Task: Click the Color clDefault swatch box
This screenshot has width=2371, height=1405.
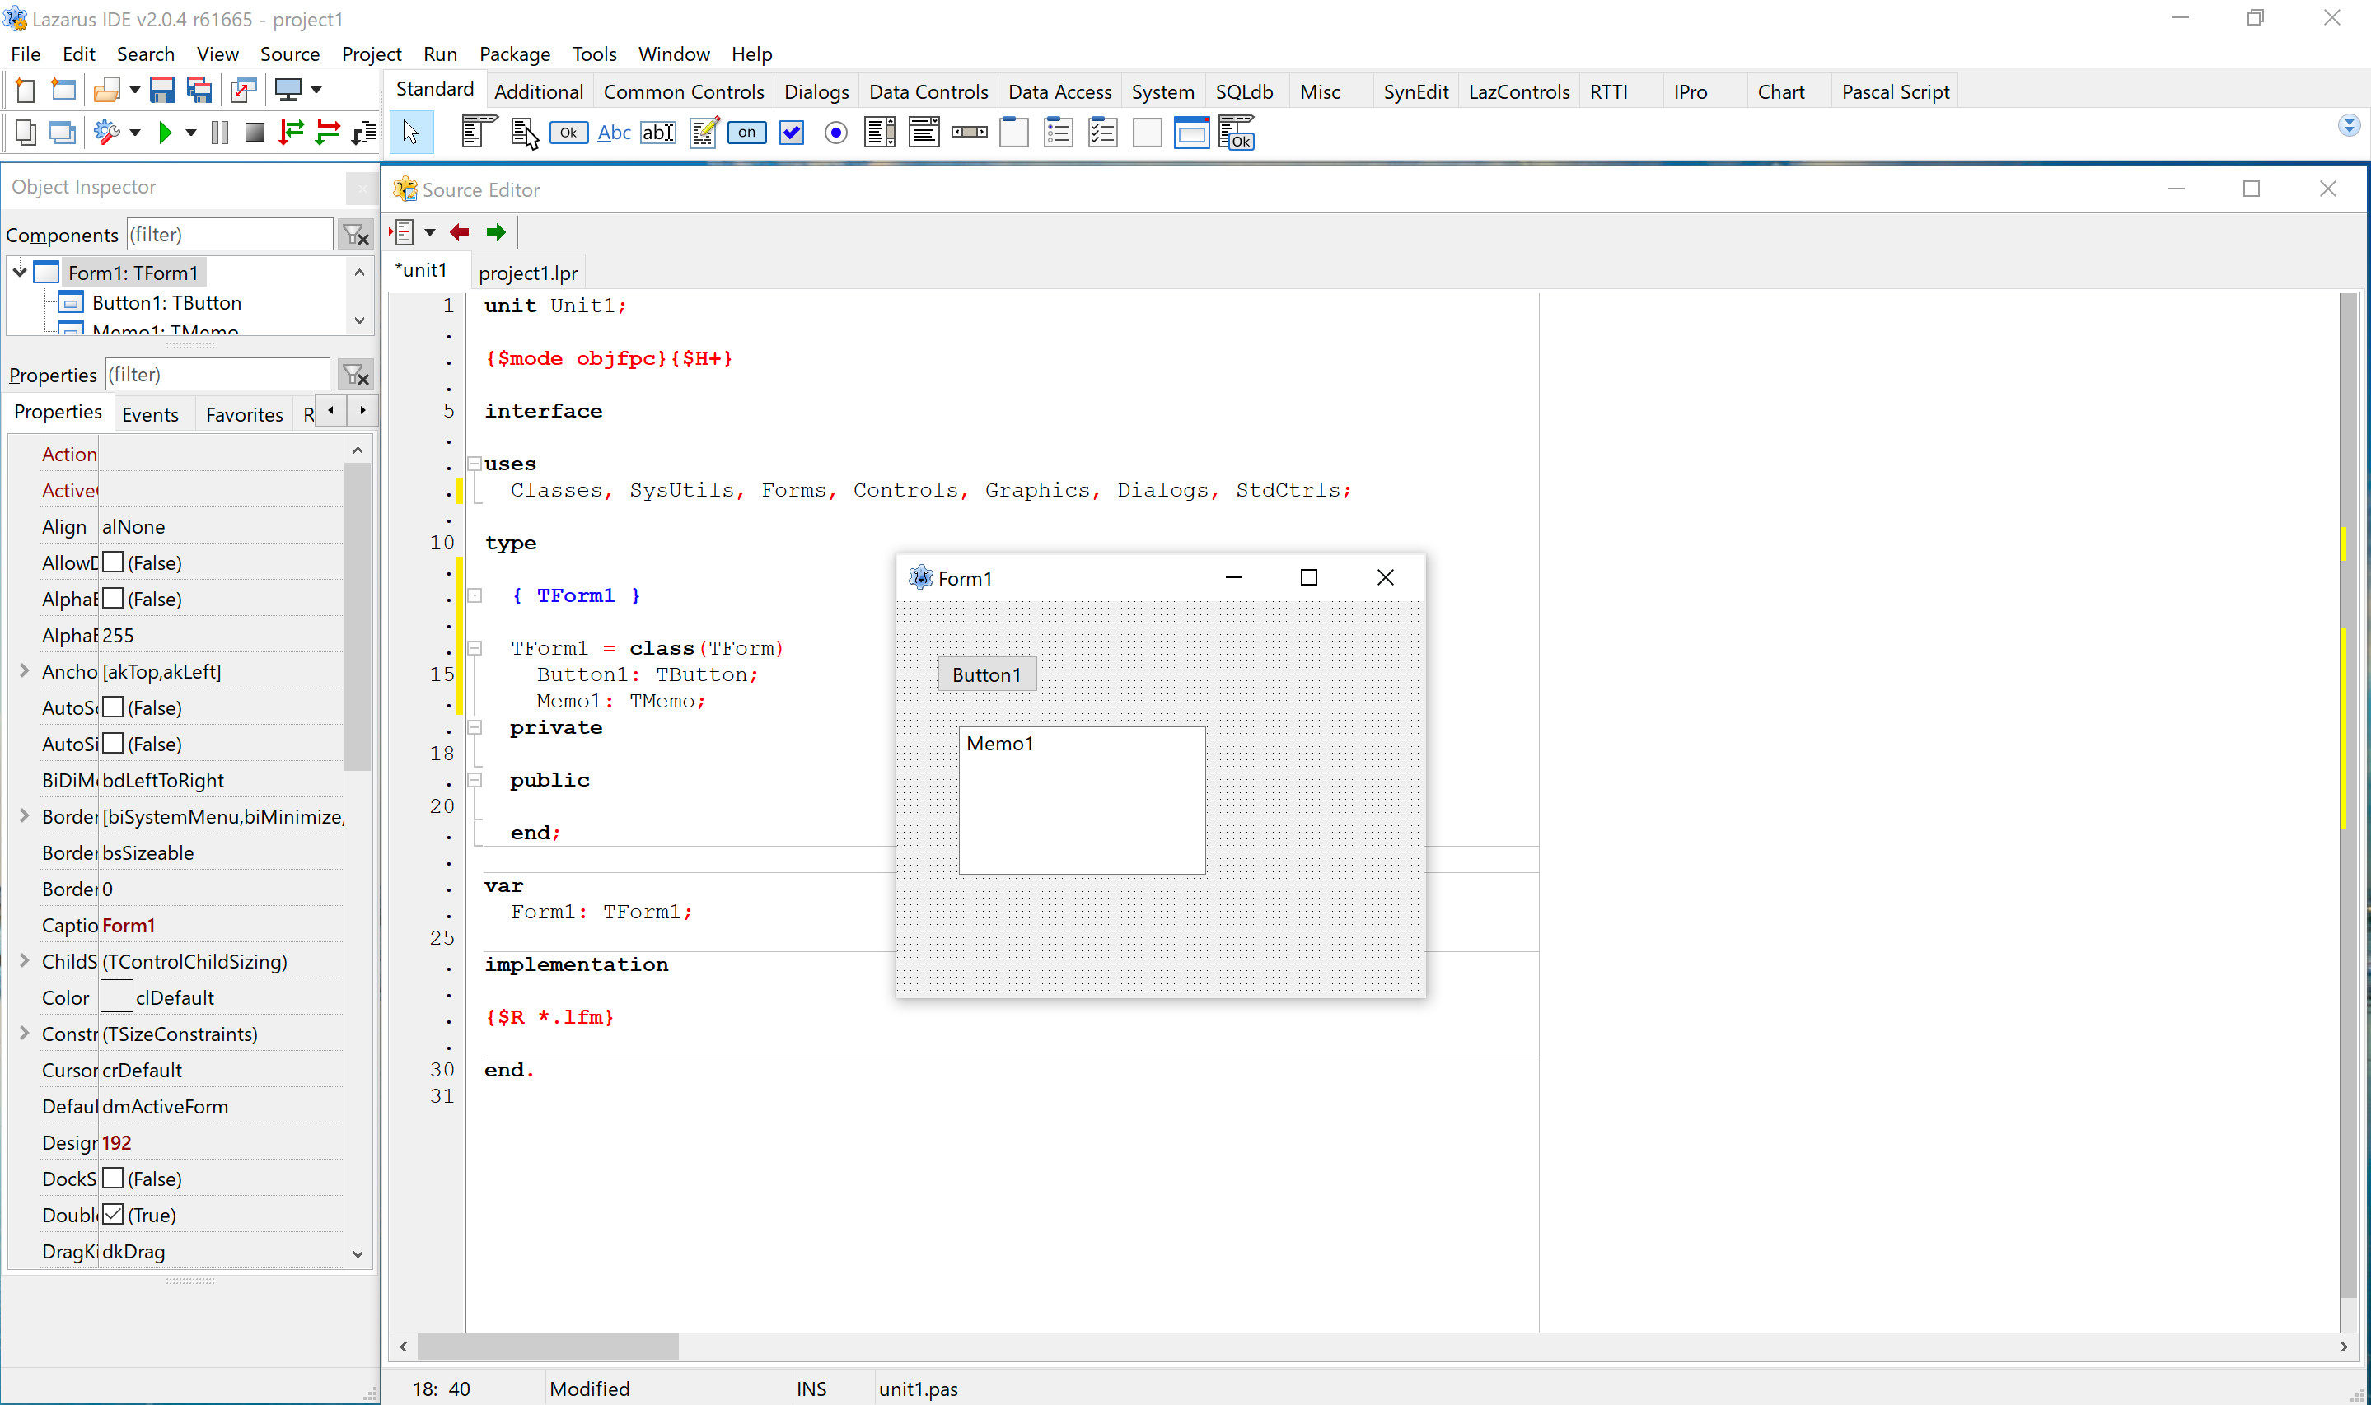Action: [115, 997]
